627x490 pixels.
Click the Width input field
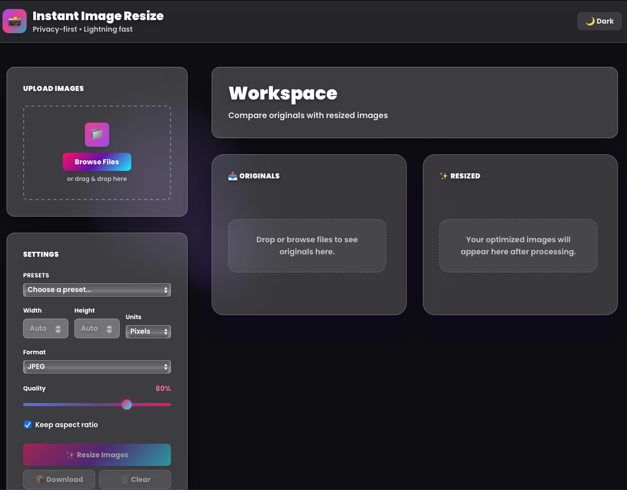pyautogui.click(x=46, y=329)
